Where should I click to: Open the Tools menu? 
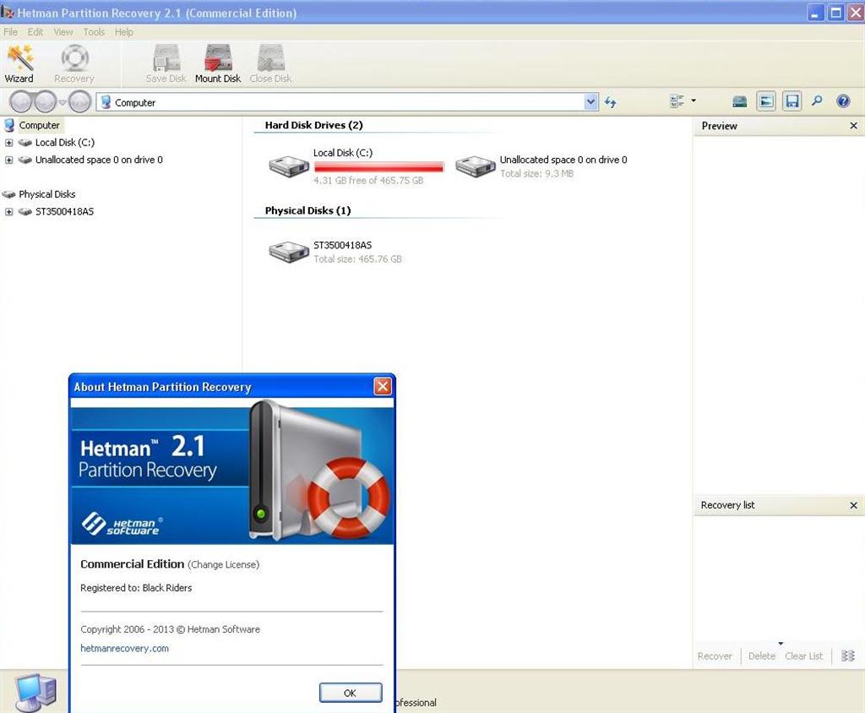94,32
